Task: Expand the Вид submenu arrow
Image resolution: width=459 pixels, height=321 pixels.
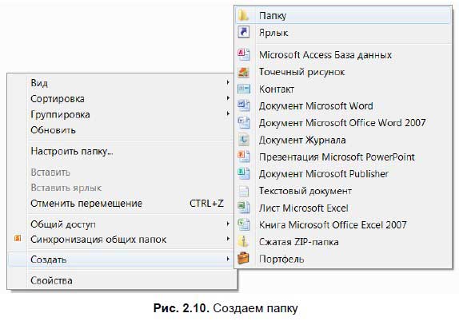Action: (x=228, y=83)
